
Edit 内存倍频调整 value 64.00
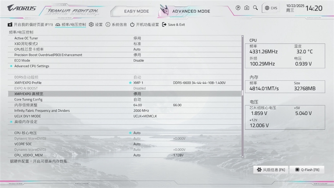coord(138,105)
